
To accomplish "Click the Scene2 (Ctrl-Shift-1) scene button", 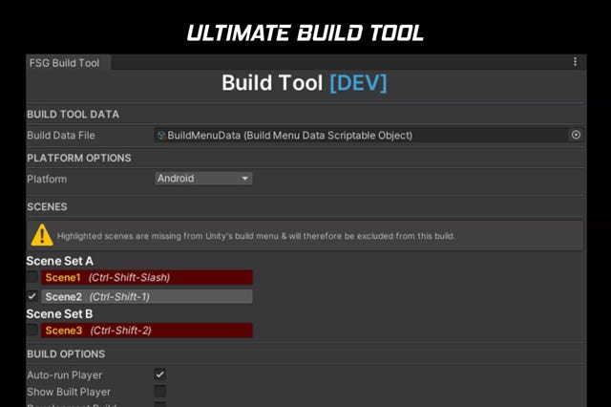I will (147, 297).
